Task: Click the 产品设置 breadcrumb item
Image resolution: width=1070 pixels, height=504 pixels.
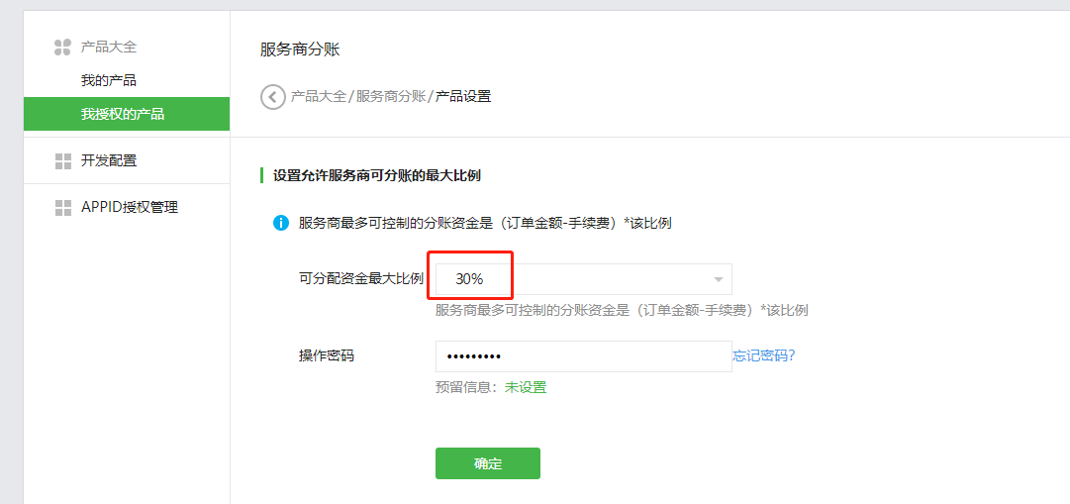Action: 463,96
